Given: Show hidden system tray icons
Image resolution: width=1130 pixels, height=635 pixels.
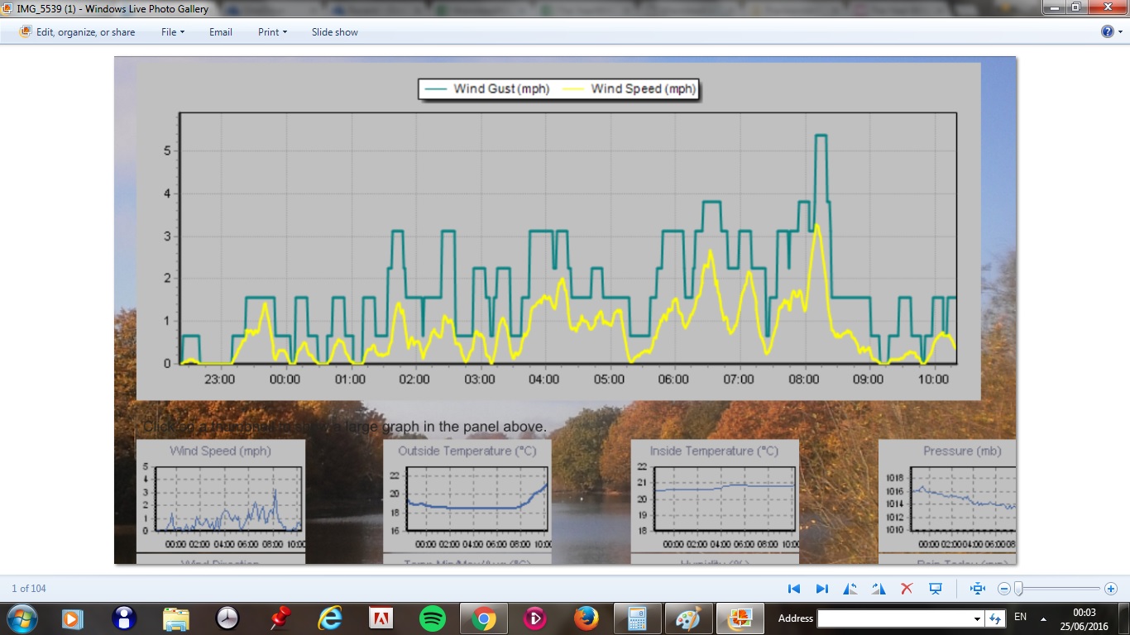Looking at the screenshot, I should tap(1042, 618).
